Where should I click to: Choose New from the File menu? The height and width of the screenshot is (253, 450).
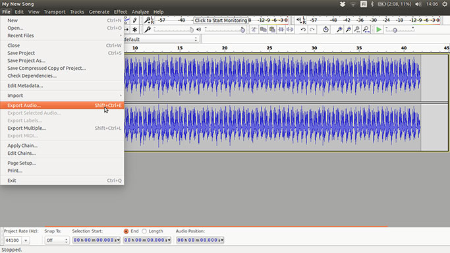click(62, 20)
